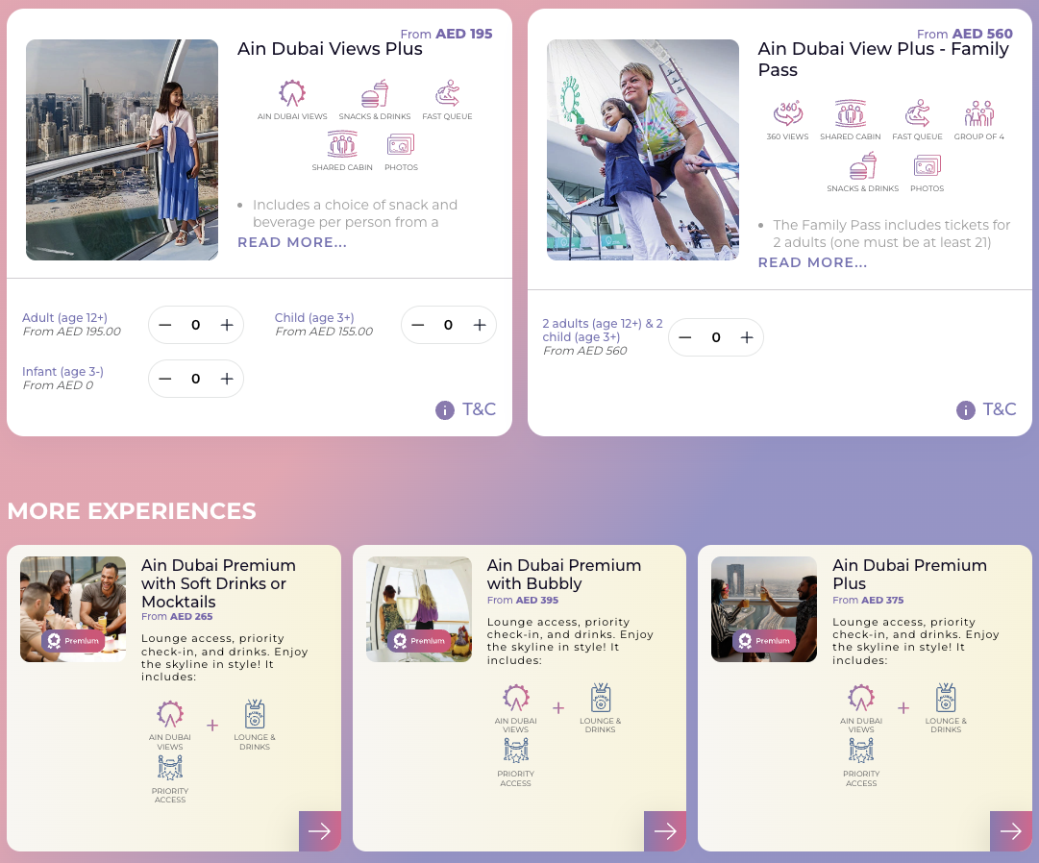Click 'From AED 395' price text
Screen dimensions: 1039x863
(x=523, y=600)
